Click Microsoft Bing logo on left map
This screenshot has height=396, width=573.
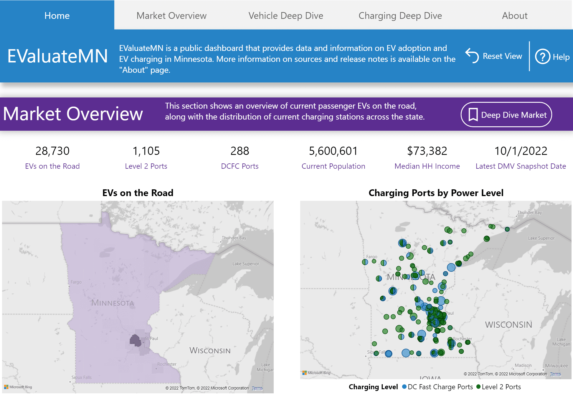[18, 387]
